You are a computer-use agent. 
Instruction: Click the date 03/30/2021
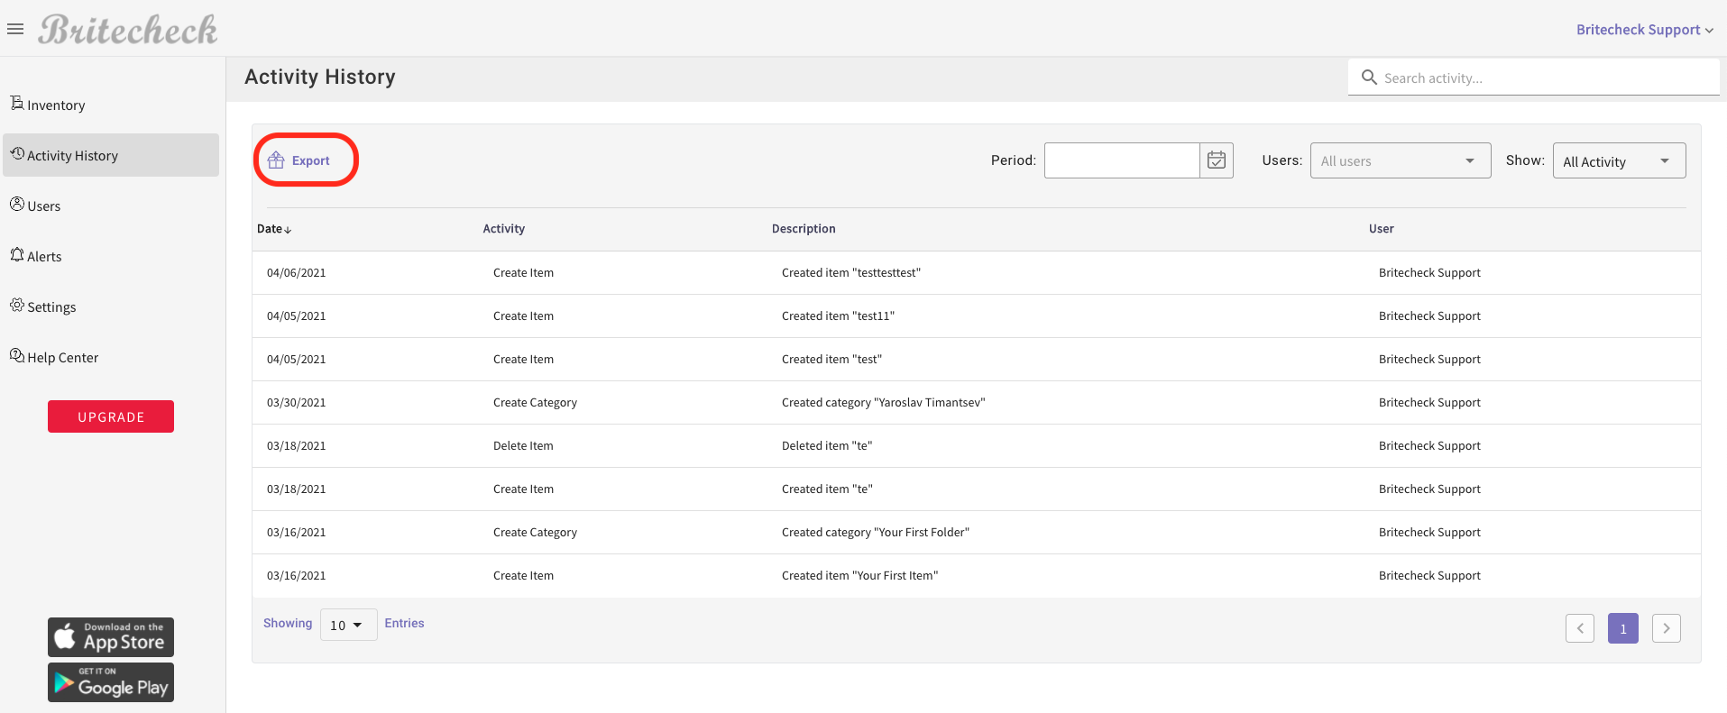coord(297,403)
